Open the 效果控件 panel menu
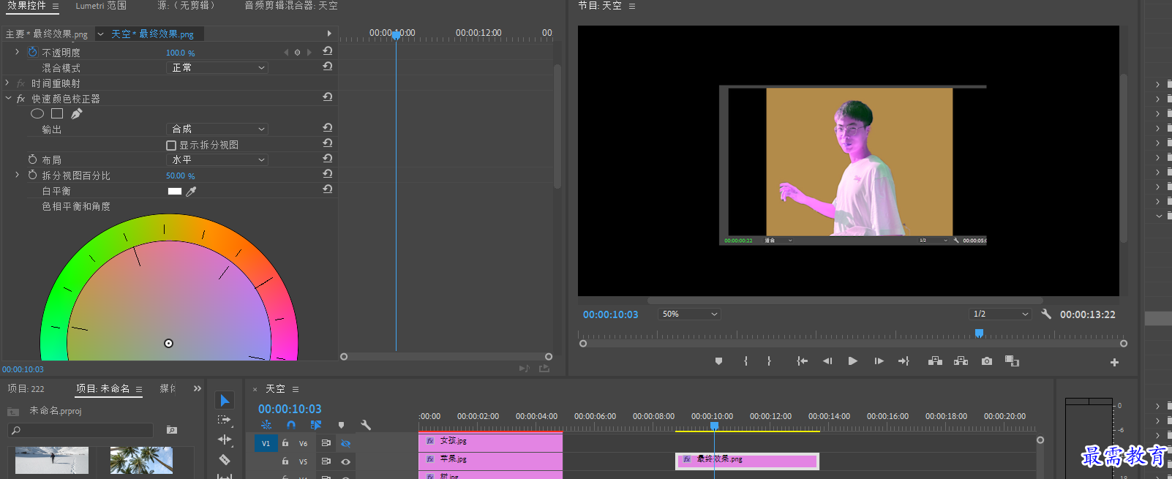Image resolution: width=1172 pixels, height=479 pixels. point(55,6)
